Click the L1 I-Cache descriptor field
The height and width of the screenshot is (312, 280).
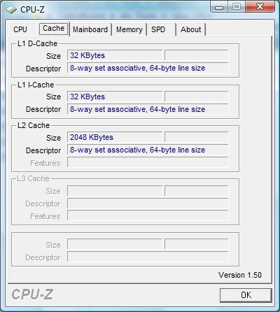pyautogui.click(x=148, y=109)
